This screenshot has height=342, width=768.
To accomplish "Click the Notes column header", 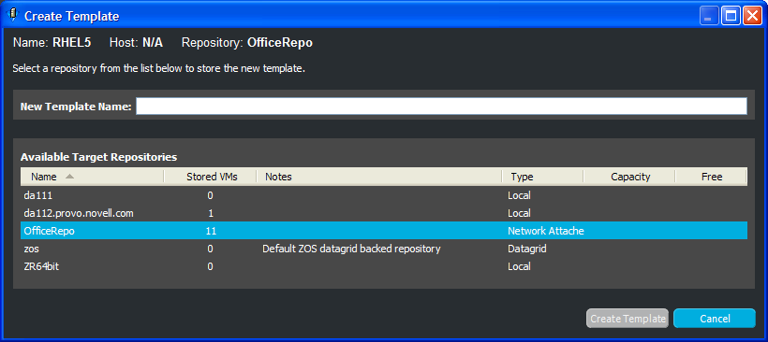I will [x=379, y=177].
